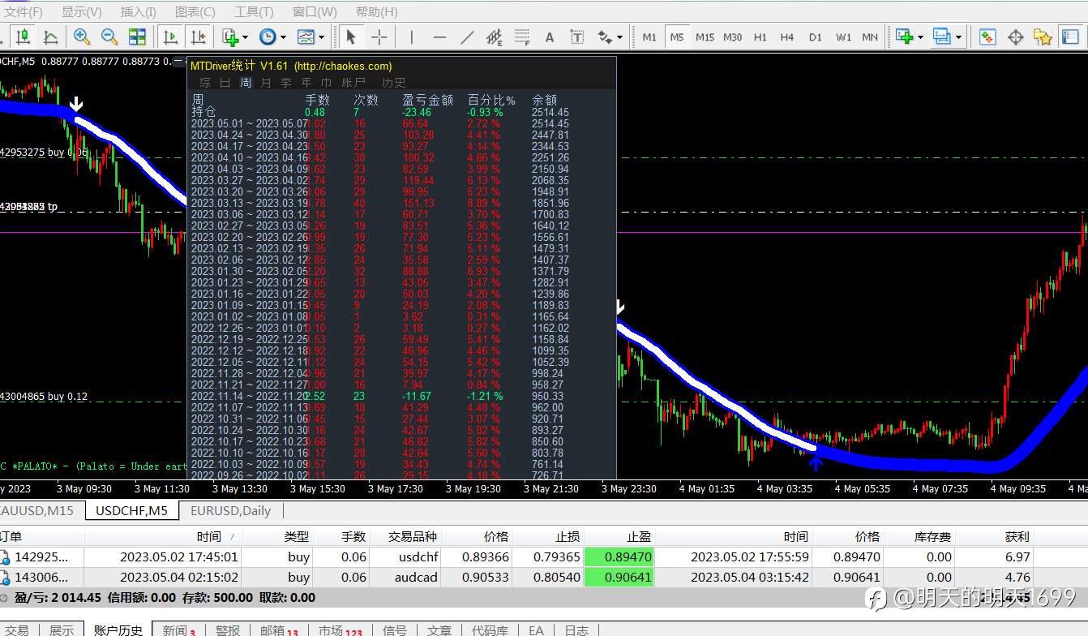Toggle chart shift from right edge
This screenshot has width=1088, height=636.
pos(198,37)
